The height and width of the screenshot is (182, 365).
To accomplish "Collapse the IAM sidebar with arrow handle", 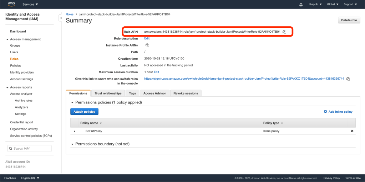I will coord(59,17).
